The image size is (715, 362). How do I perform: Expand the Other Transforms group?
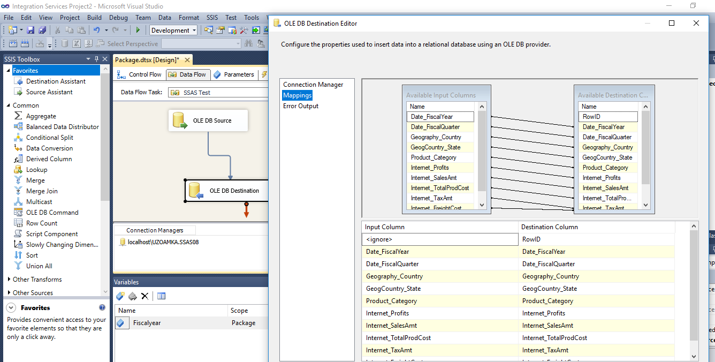coord(9,280)
